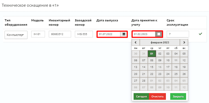Select day 03 in first calendar row
This screenshot has height=103, width=209.
click(168, 54)
